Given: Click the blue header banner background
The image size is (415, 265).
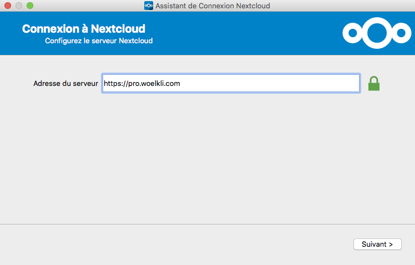Looking at the screenshot, I should click(238, 33).
